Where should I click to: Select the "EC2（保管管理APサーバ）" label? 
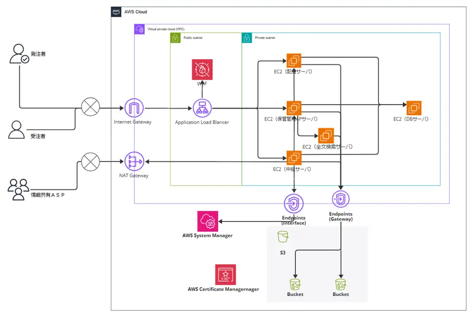pyautogui.click(x=291, y=119)
